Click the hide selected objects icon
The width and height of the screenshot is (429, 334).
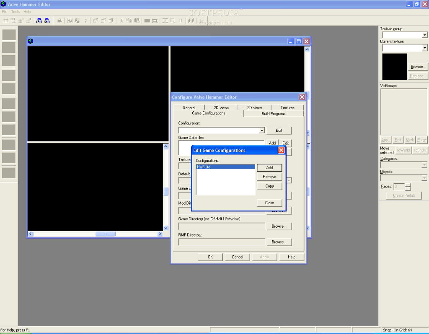(96, 21)
